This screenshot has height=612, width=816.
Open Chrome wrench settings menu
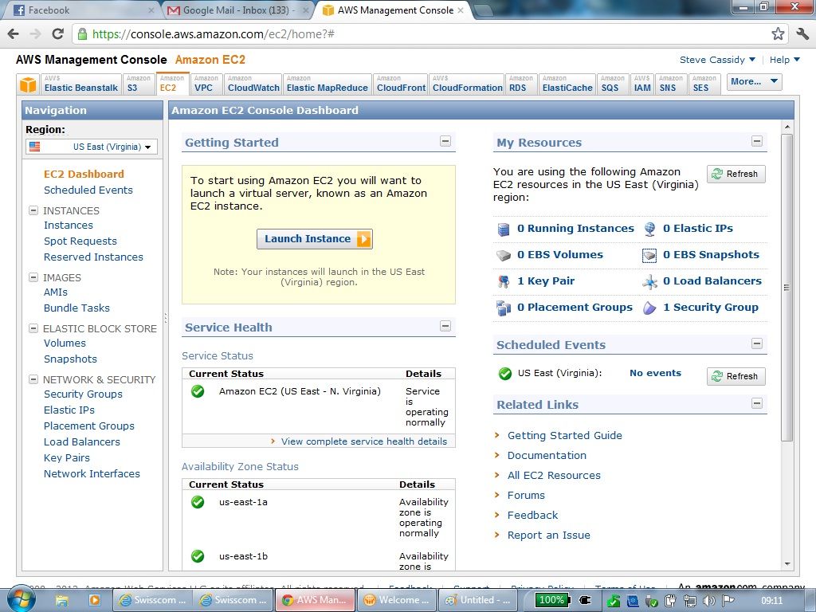[x=802, y=33]
